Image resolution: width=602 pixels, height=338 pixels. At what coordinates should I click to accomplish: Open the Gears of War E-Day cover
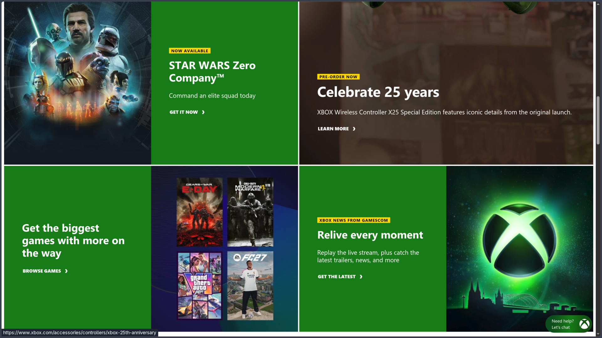(x=199, y=212)
